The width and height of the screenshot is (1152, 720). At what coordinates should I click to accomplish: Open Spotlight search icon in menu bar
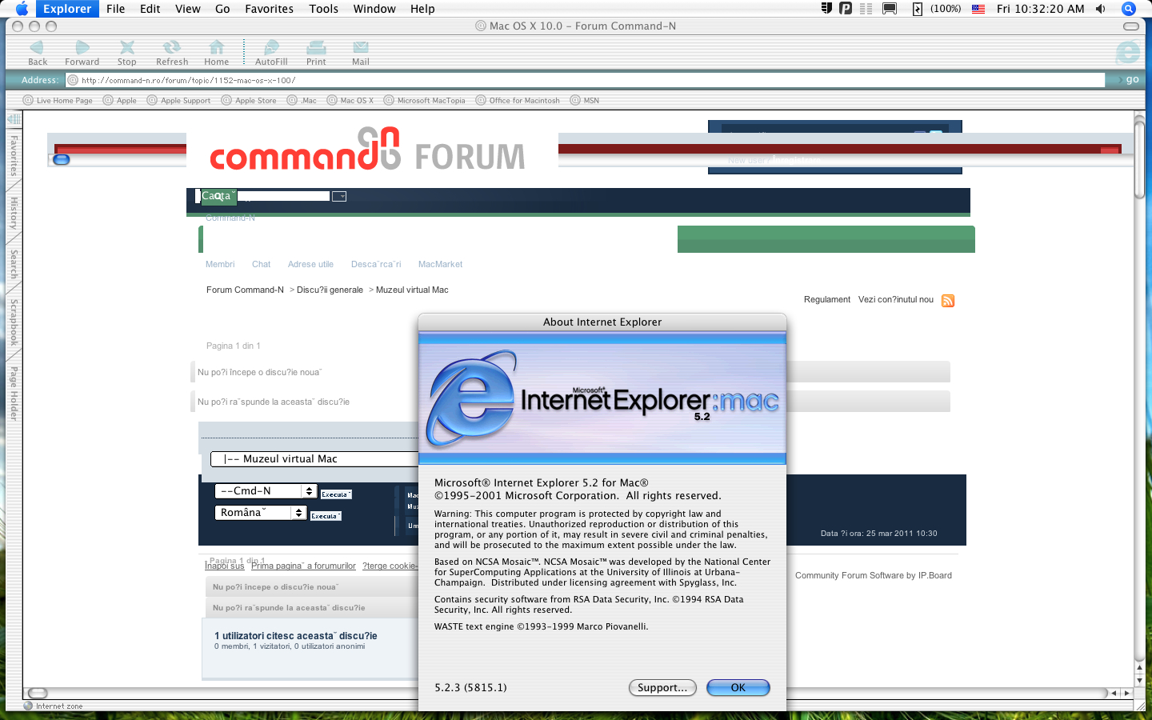[1129, 9]
